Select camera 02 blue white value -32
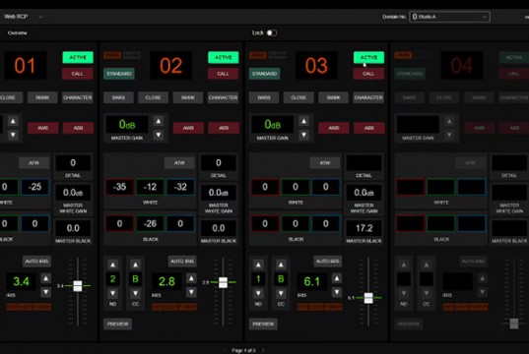529x354 pixels. [x=180, y=187]
